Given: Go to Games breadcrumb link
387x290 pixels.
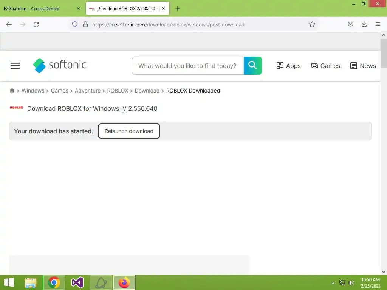Looking at the screenshot, I should point(59,91).
